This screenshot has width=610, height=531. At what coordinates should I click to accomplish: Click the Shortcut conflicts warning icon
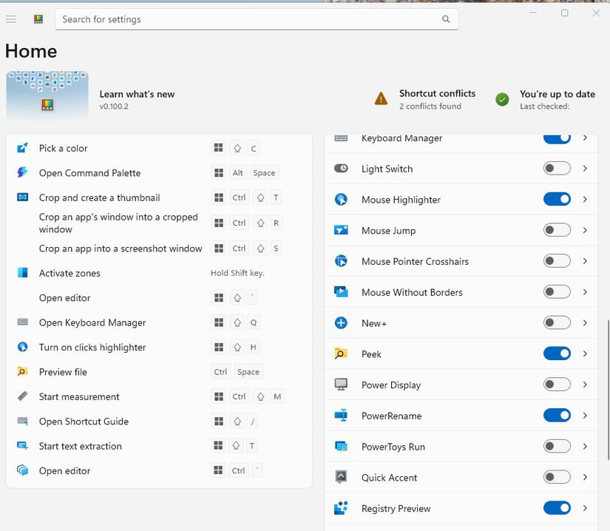381,99
